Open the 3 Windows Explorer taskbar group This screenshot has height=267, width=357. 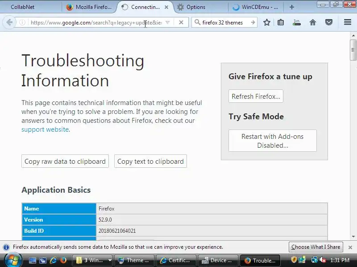tap(92, 260)
